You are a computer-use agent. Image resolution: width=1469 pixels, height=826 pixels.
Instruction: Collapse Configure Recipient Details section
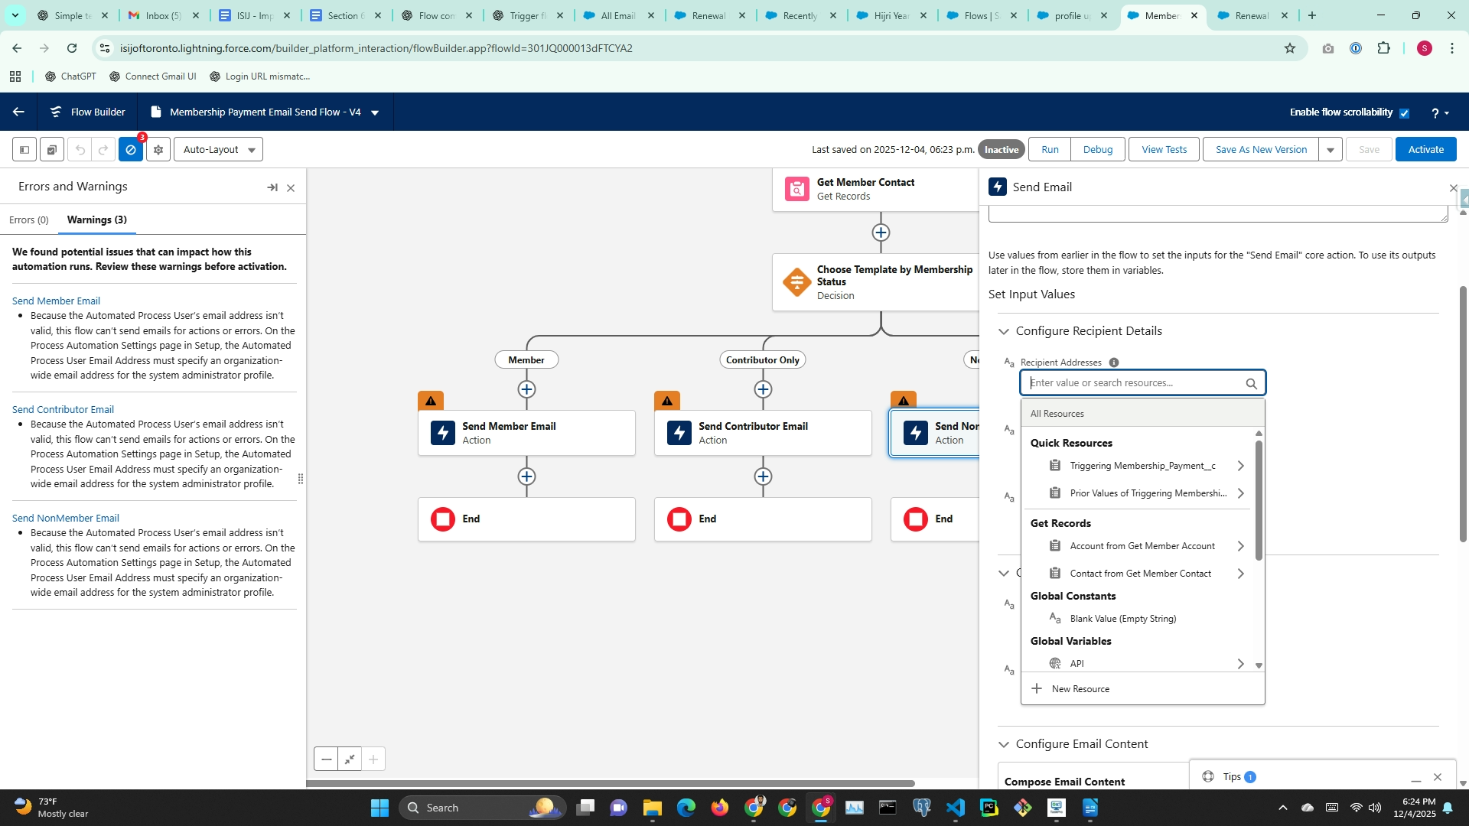point(1004,331)
